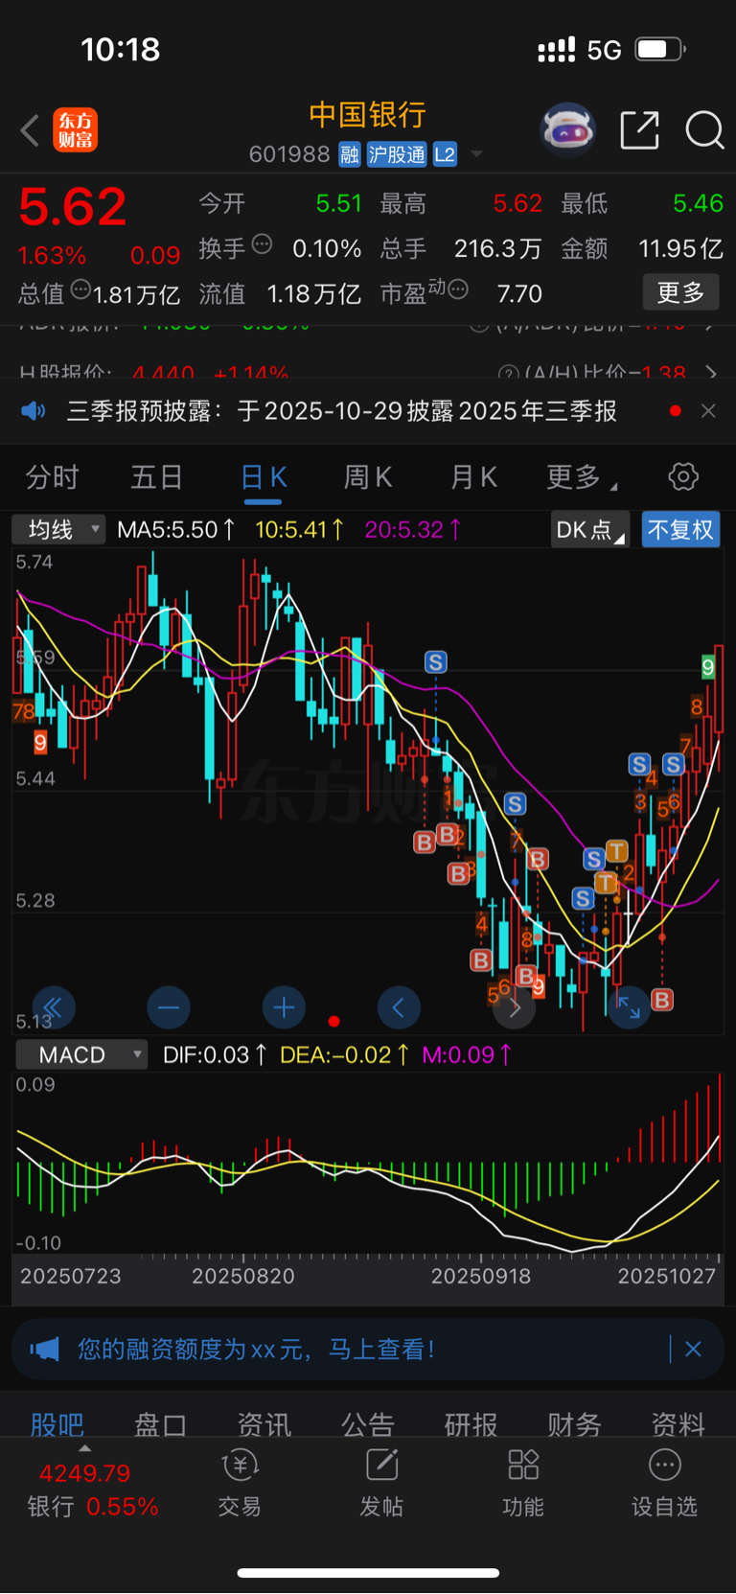Tap info icon next to 换手

[x=262, y=244]
